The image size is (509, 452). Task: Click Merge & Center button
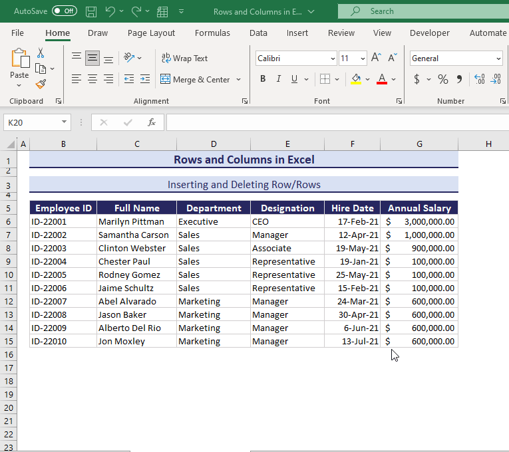click(x=196, y=80)
